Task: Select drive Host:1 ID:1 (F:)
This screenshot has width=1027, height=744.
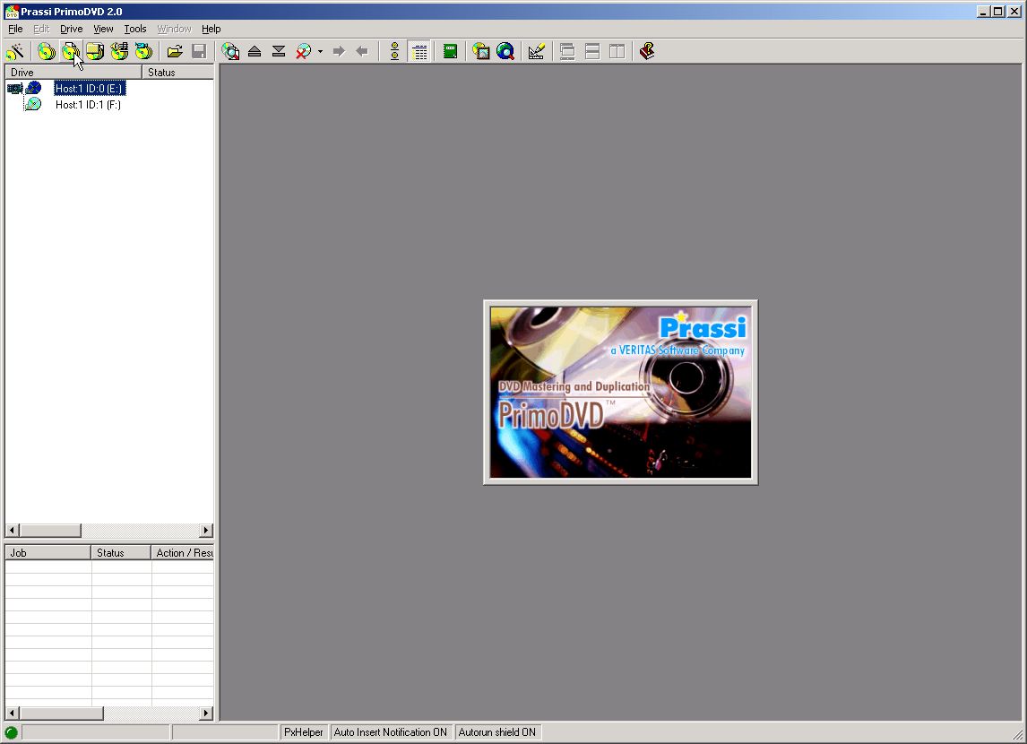Action: (x=89, y=105)
